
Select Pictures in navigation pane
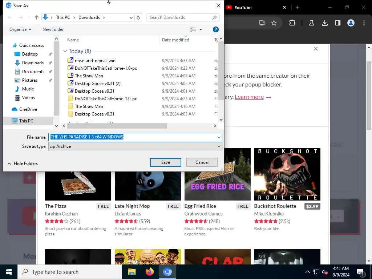click(30, 80)
